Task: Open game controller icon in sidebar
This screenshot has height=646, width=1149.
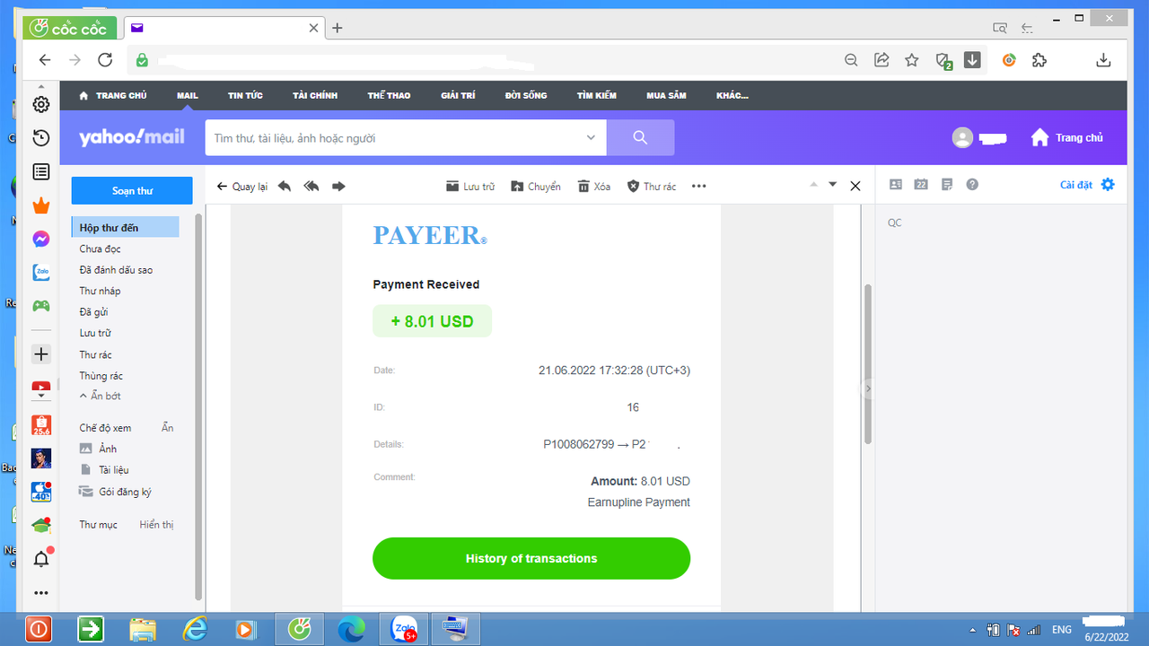Action: (x=40, y=305)
